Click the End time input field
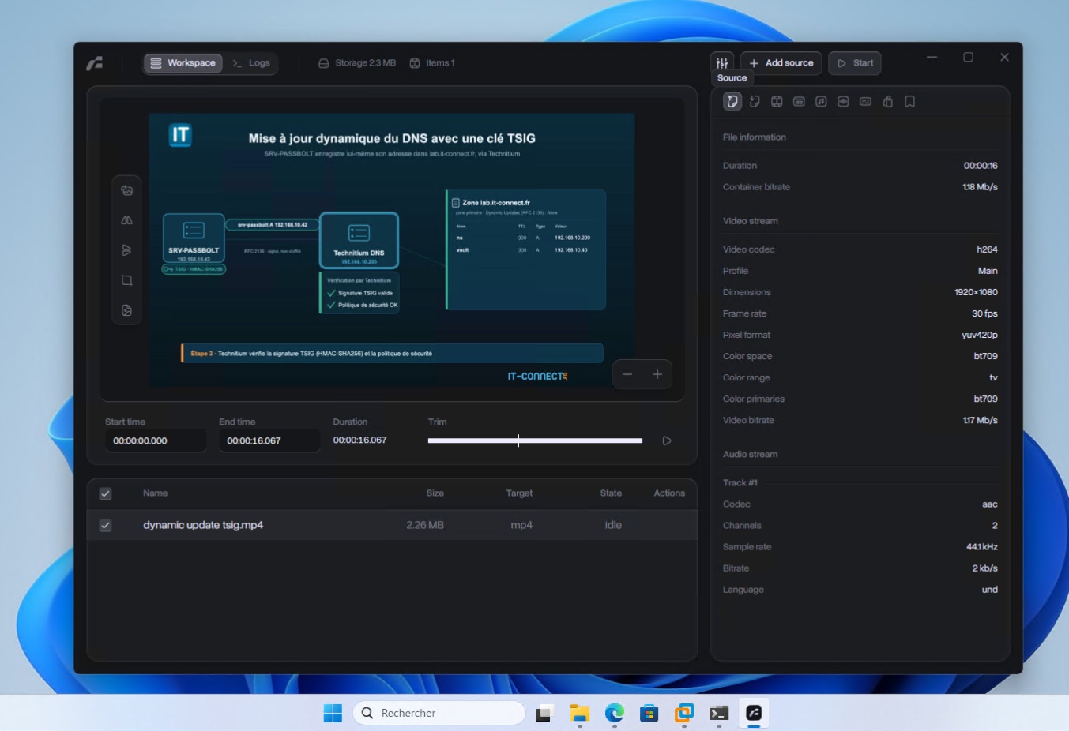The image size is (1069, 731). click(x=269, y=440)
